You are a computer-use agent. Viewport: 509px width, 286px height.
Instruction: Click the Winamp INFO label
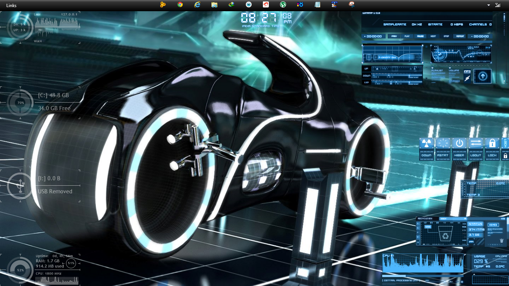coord(467,71)
